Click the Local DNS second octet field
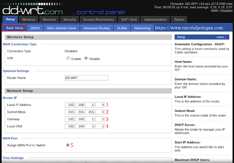 click(x=80, y=126)
